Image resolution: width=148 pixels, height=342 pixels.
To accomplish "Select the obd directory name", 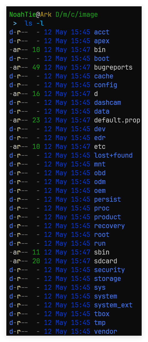I will click(100, 173).
